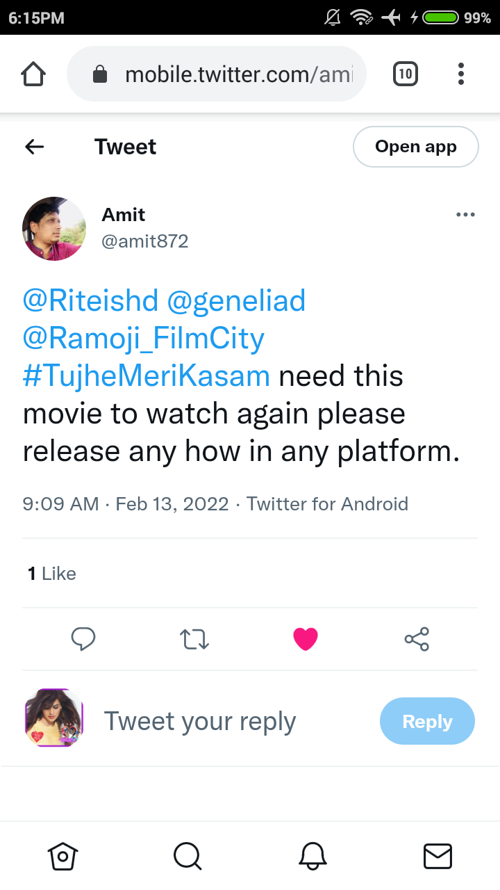500x890 pixels.
Task: Open Chrome three-dot overflow menu
Action: [x=461, y=74]
